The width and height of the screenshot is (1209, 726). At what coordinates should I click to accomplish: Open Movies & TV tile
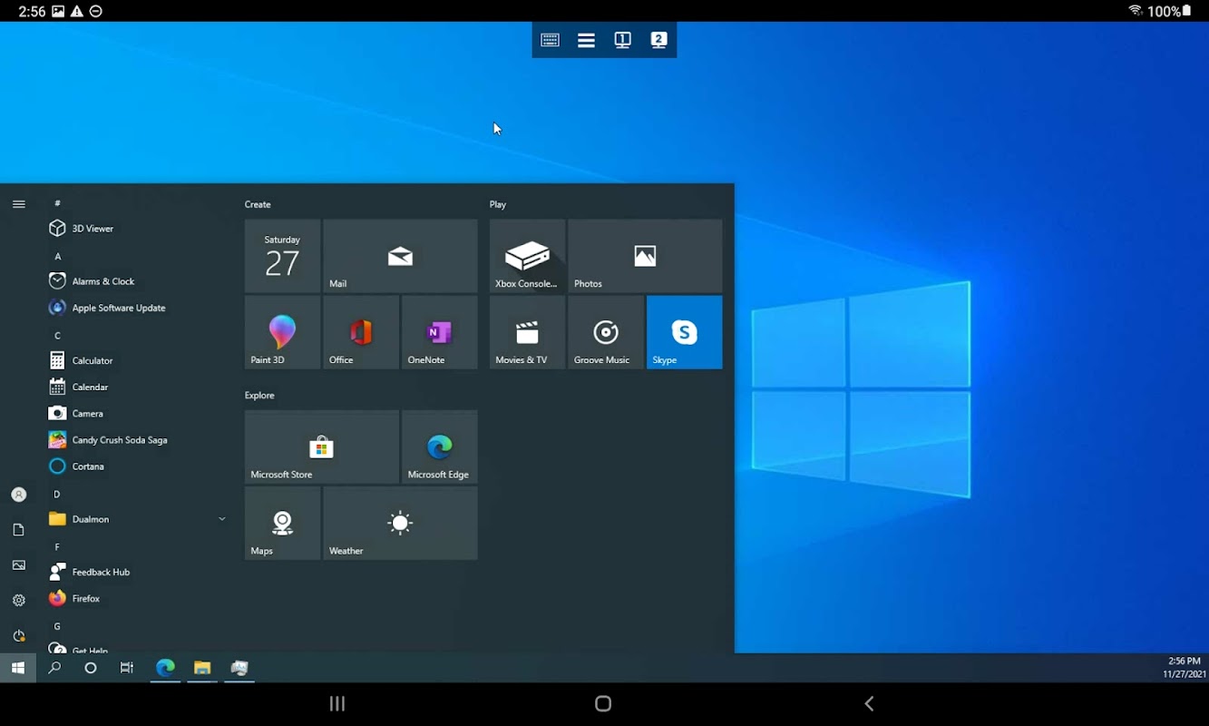point(527,332)
